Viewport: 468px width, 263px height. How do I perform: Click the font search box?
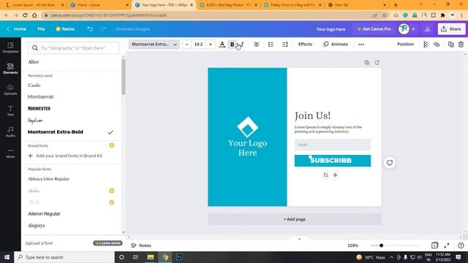pyautogui.click(x=73, y=48)
